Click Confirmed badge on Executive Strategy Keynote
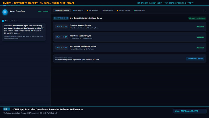 tap(200, 27)
